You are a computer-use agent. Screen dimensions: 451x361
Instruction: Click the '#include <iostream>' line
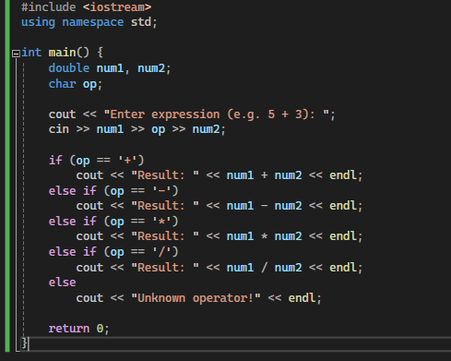coord(86,7)
